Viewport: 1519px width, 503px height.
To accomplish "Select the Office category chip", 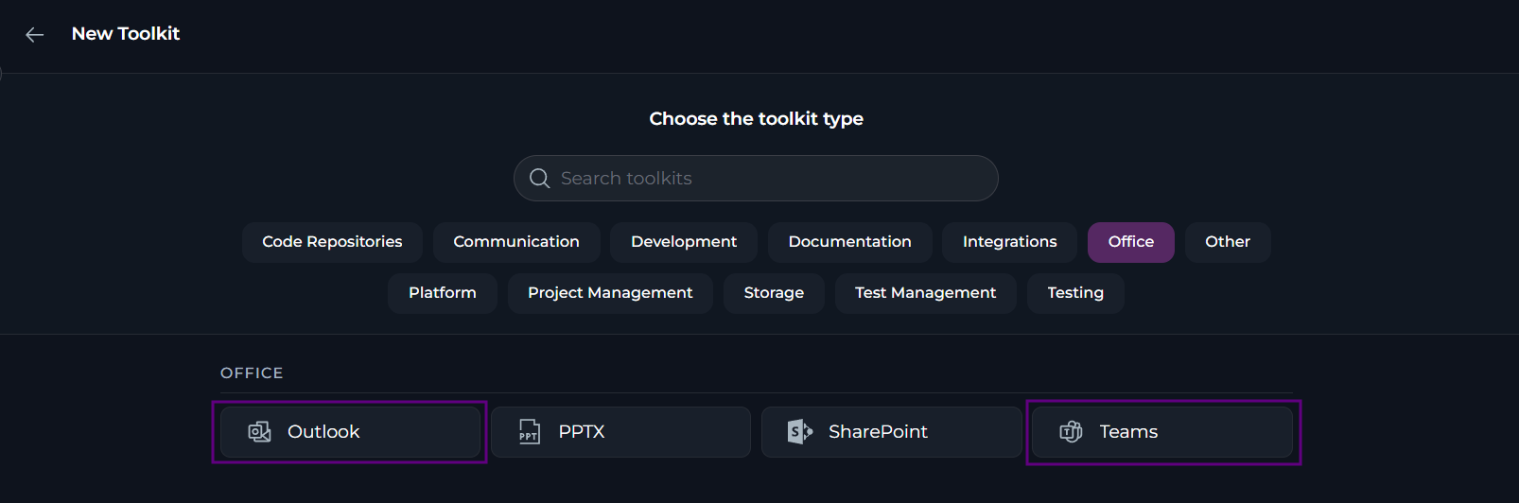I will point(1131,242).
